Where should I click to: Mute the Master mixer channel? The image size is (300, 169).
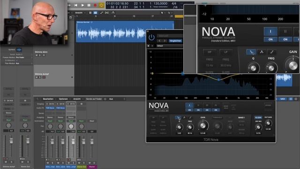point(90,163)
